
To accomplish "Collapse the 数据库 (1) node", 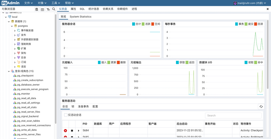I will 9,21.
